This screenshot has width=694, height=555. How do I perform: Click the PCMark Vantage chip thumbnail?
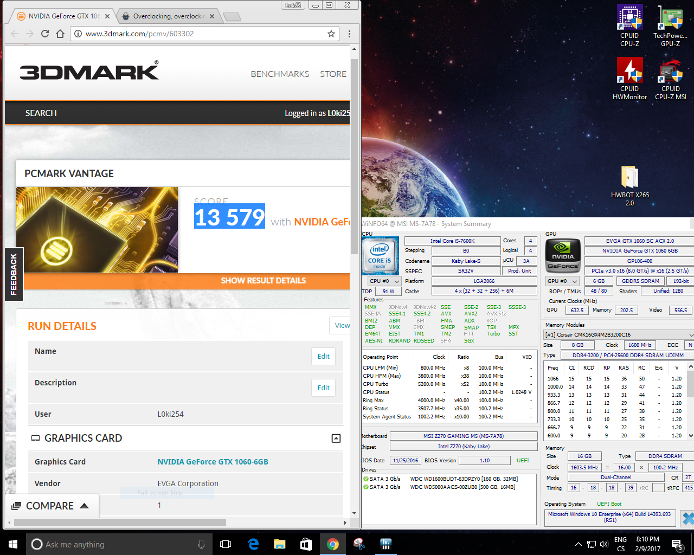pos(97,230)
